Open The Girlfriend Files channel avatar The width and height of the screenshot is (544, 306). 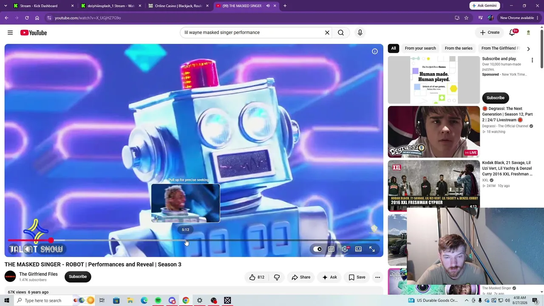tap(10, 277)
